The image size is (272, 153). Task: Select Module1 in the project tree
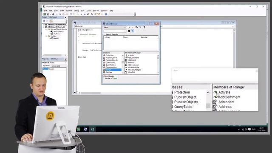tap(56, 38)
